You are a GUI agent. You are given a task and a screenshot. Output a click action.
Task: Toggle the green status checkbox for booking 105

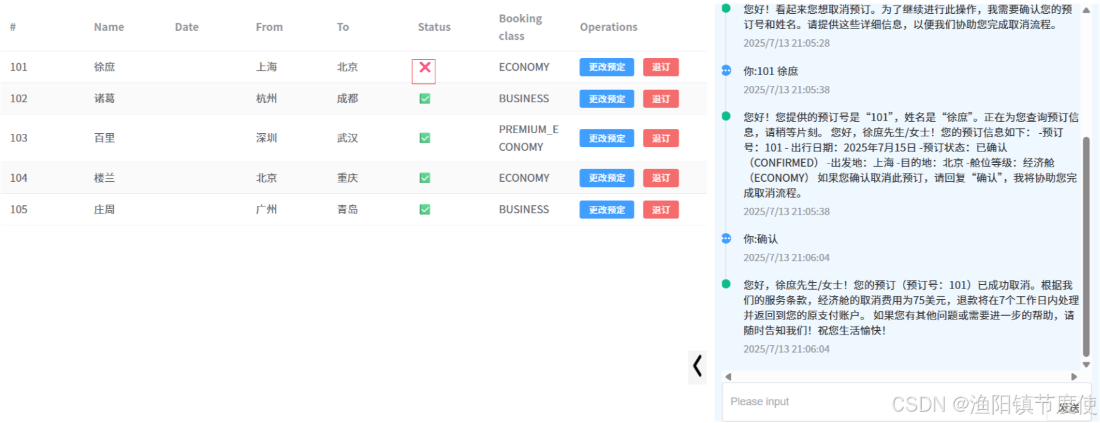coord(425,210)
